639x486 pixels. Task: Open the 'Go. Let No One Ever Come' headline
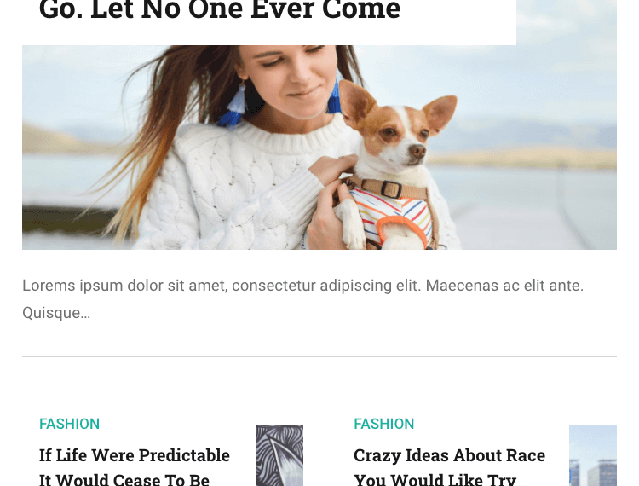(220, 9)
